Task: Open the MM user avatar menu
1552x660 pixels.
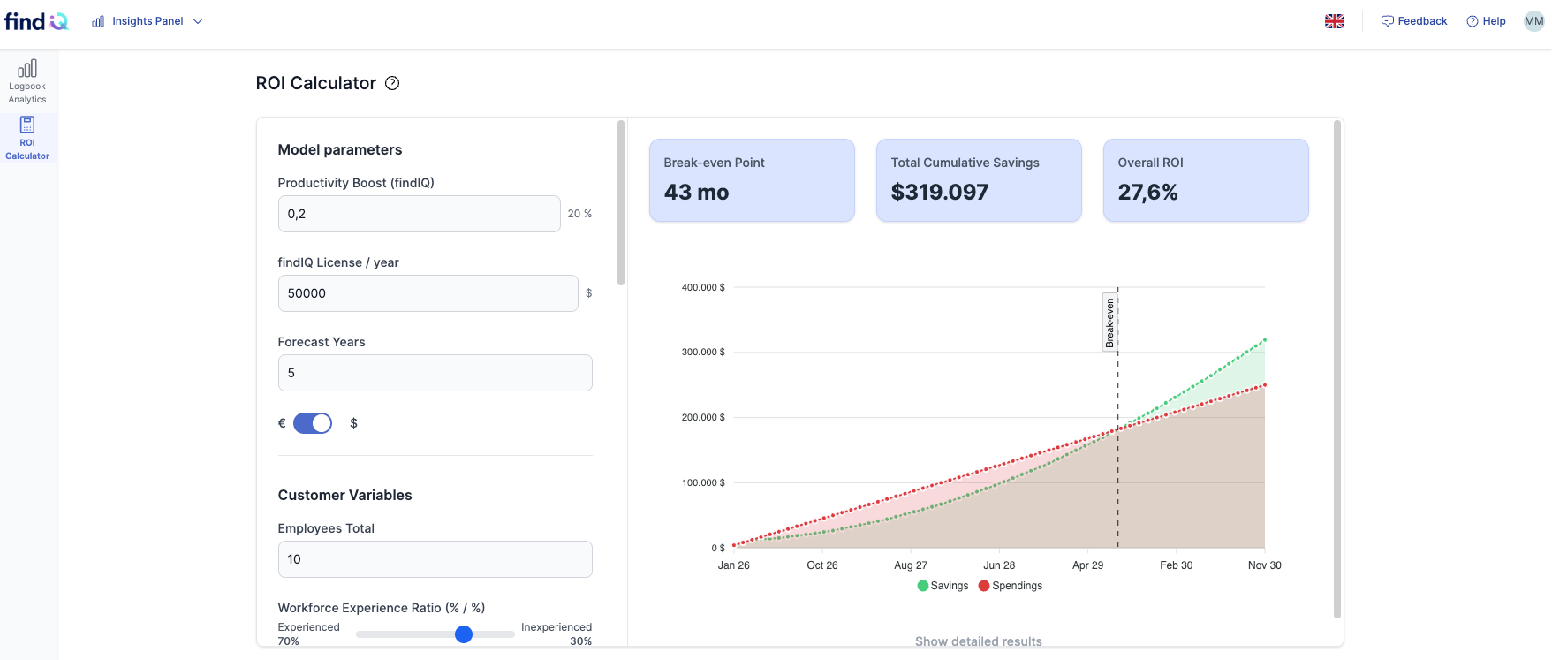Action: click(1534, 21)
